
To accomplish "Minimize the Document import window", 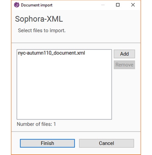I will coord(103,5).
